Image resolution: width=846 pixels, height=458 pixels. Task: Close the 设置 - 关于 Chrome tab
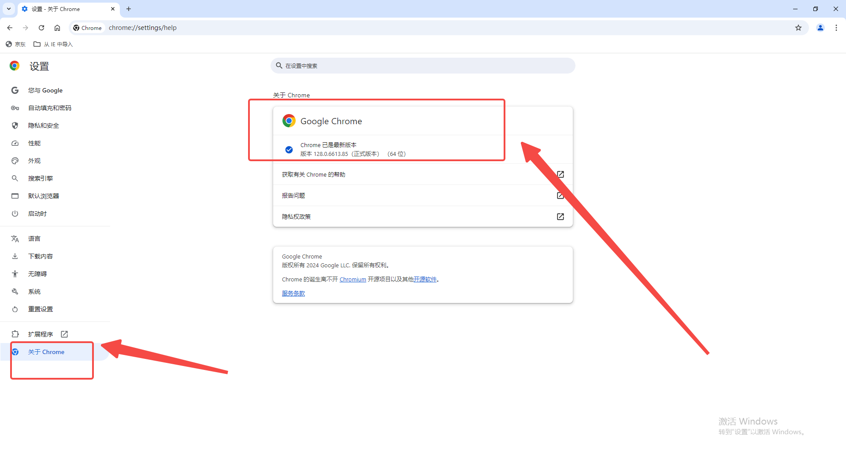pos(113,9)
